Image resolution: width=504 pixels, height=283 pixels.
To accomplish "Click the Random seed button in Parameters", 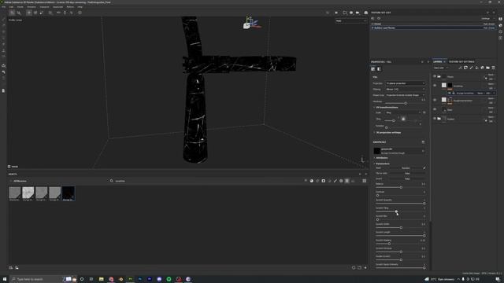I will (x=406, y=168).
